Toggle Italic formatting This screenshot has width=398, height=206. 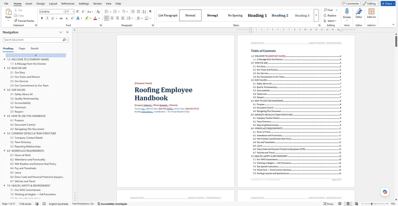click(47, 18)
